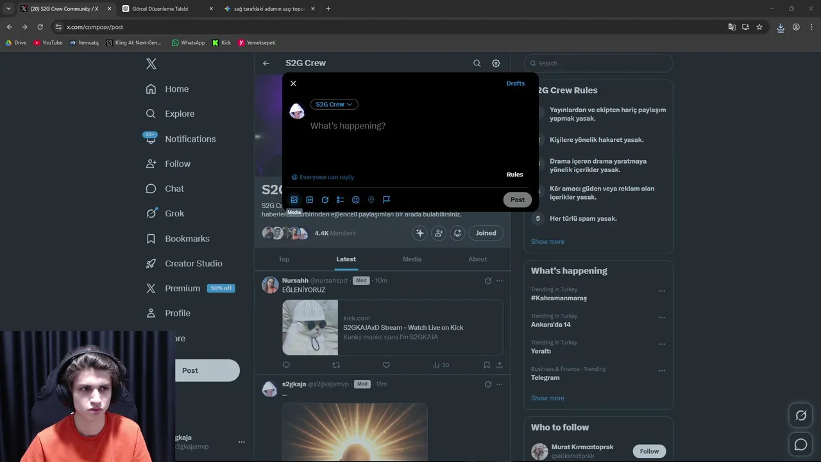Open the emoji picker

point(356,200)
